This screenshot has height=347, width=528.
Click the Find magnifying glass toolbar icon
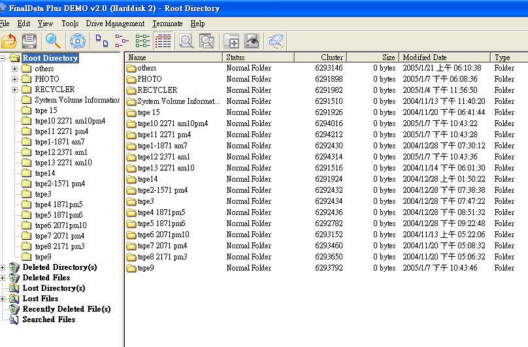(53, 41)
